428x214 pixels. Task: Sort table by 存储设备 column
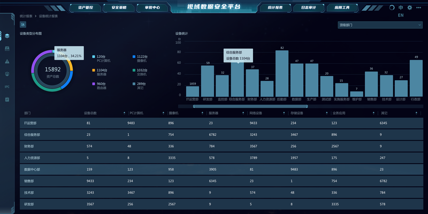(327, 113)
